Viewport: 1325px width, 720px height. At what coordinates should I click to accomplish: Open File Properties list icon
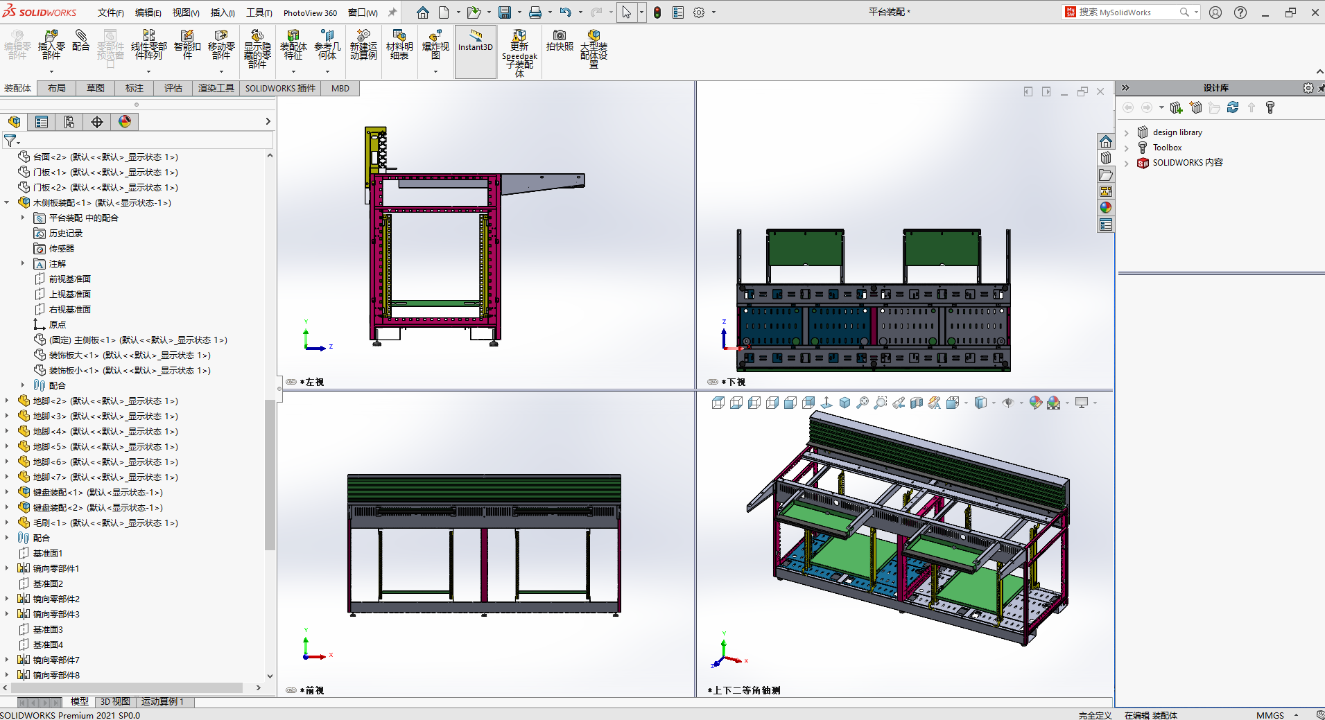(x=678, y=12)
